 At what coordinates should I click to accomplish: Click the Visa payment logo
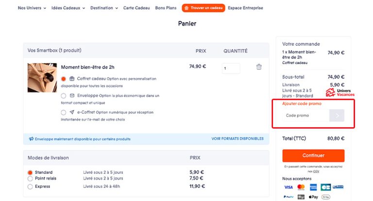point(288,187)
